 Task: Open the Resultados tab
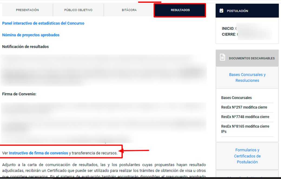click(180, 10)
